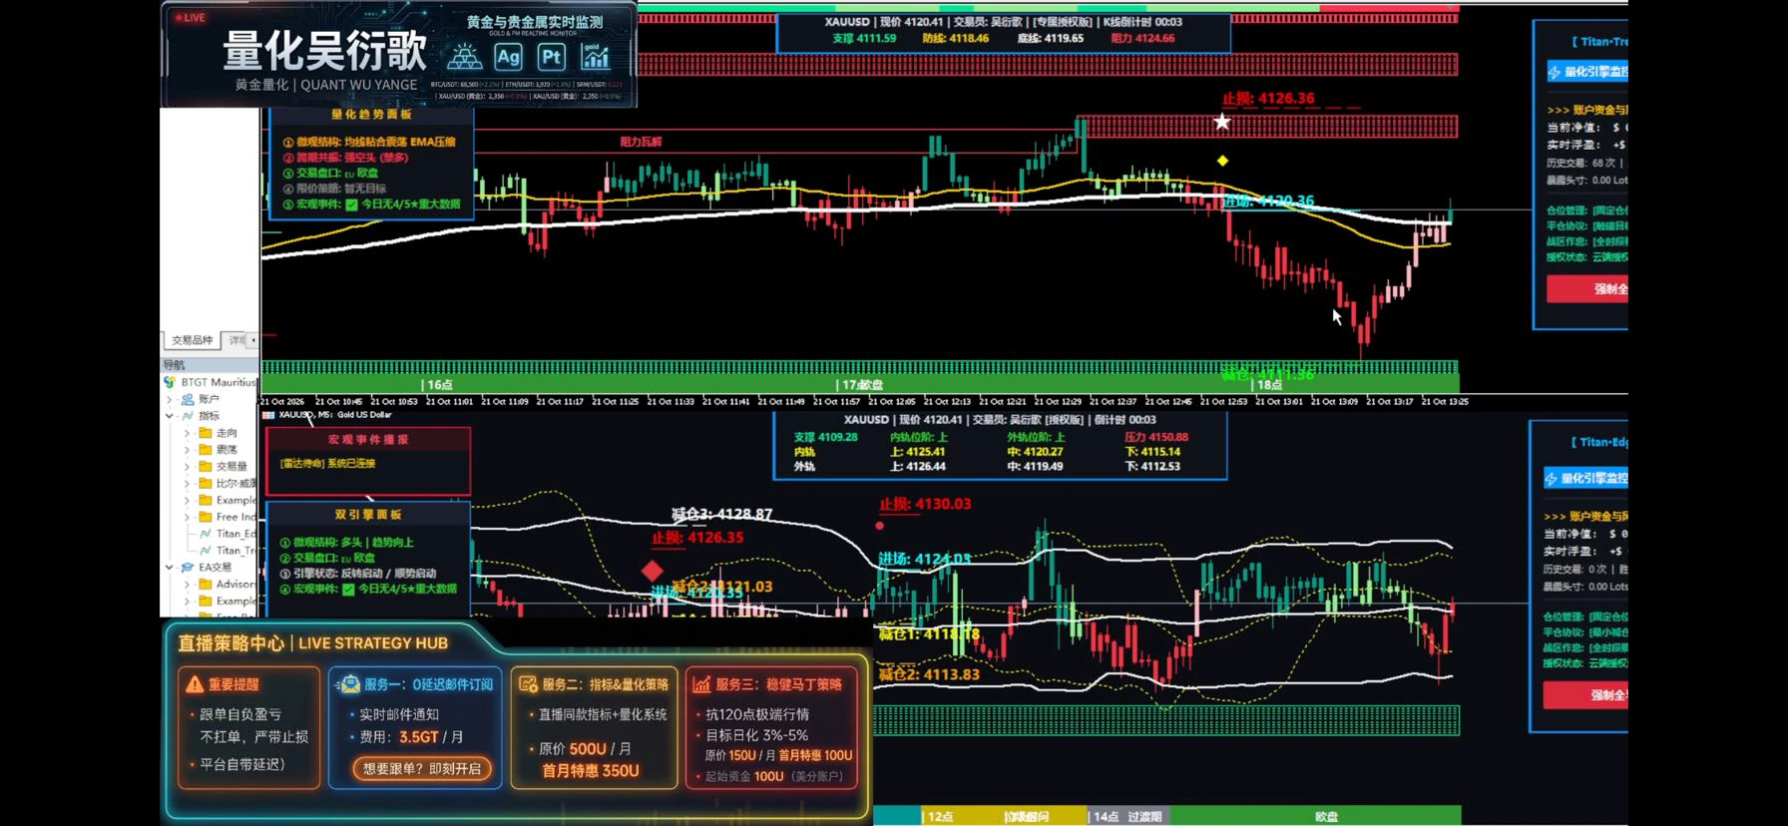Click the yellow diamond marker on upper chart
The width and height of the screenshot is (1788, 826).
click(1222, 161)
